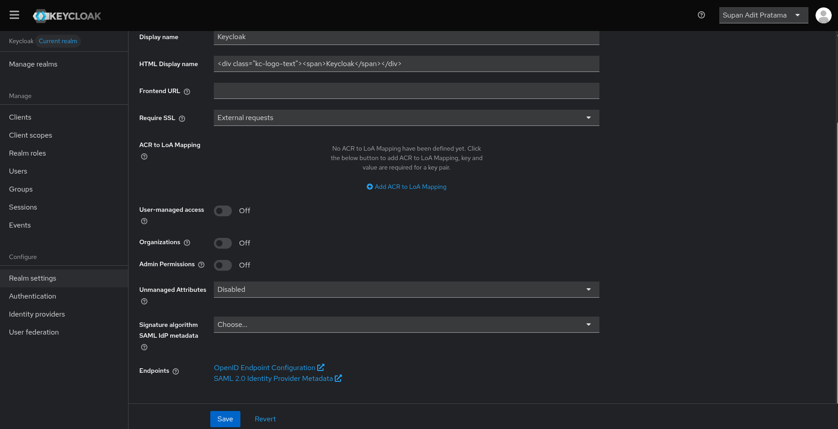This screenshot has height=429, width=838.
Task: Click the Current realm badge
Action: pos(58,41)
